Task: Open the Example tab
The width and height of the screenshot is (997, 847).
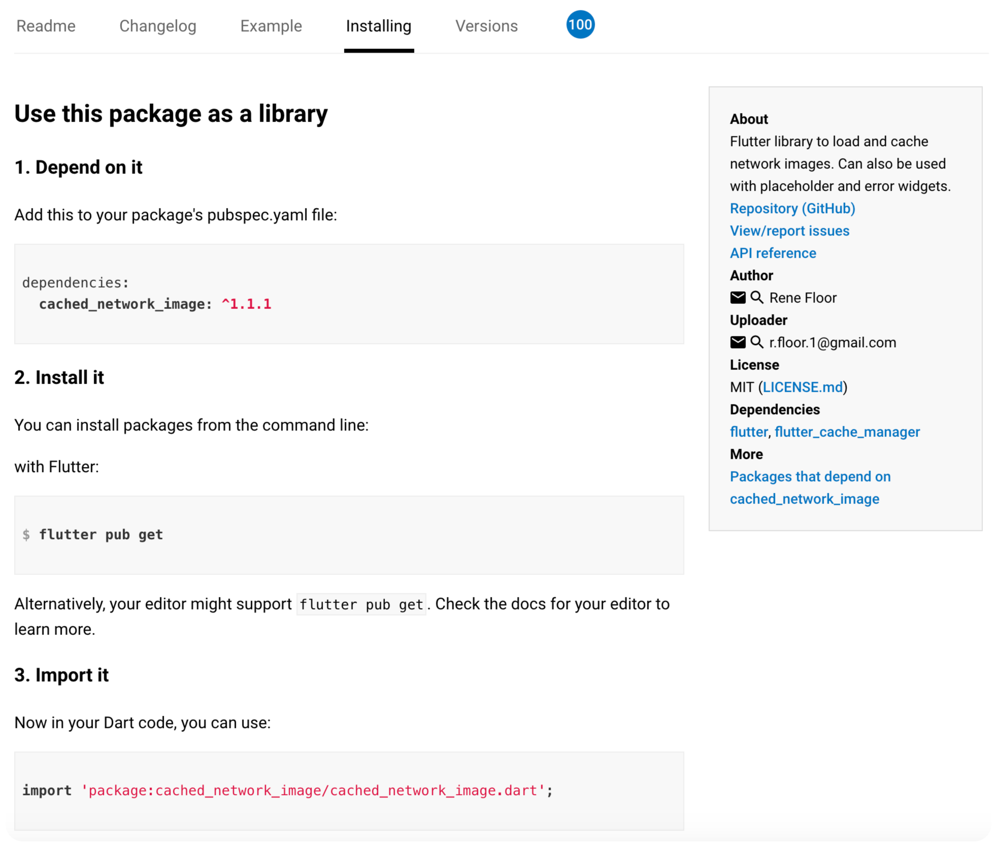Action: pos(271,26)
